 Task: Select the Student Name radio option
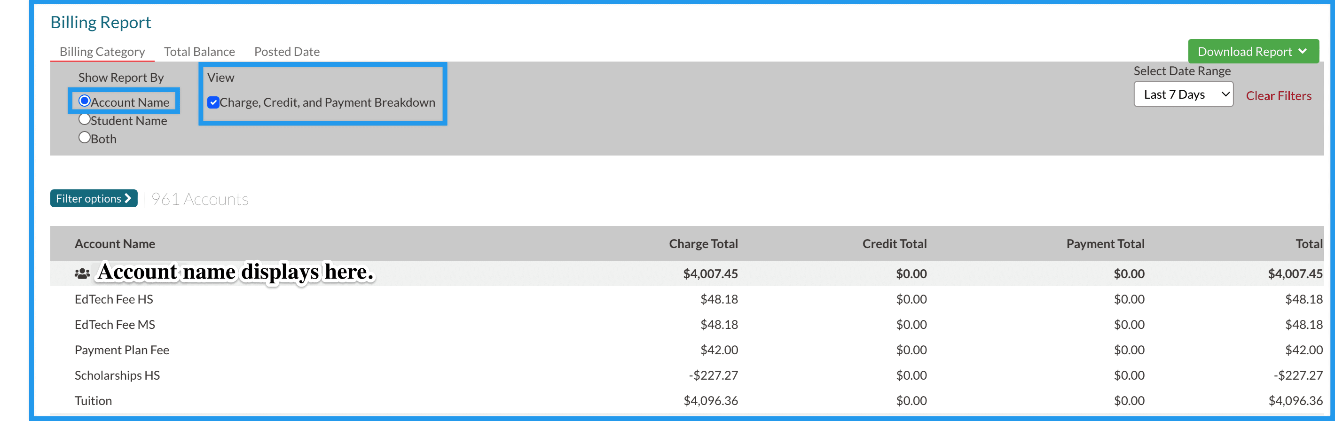point(85,119)
